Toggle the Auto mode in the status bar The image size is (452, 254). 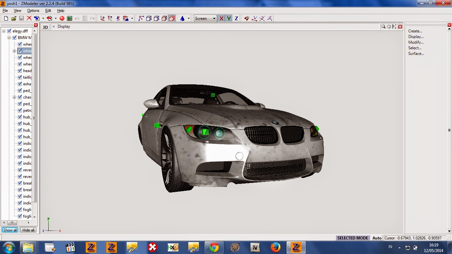tap(377, 238)
